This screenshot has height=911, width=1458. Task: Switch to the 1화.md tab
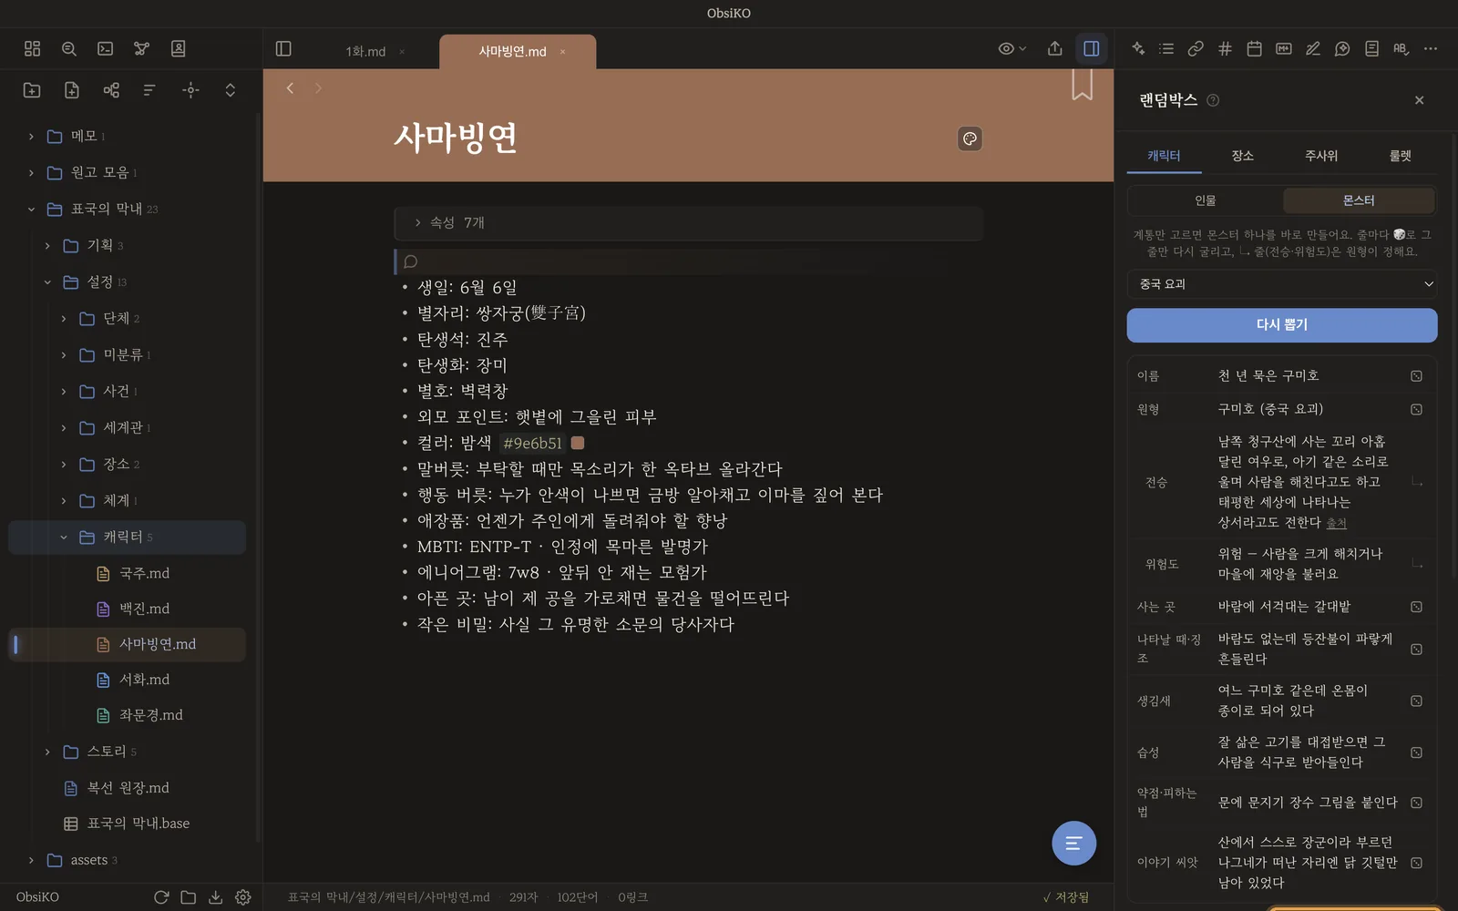365,52
